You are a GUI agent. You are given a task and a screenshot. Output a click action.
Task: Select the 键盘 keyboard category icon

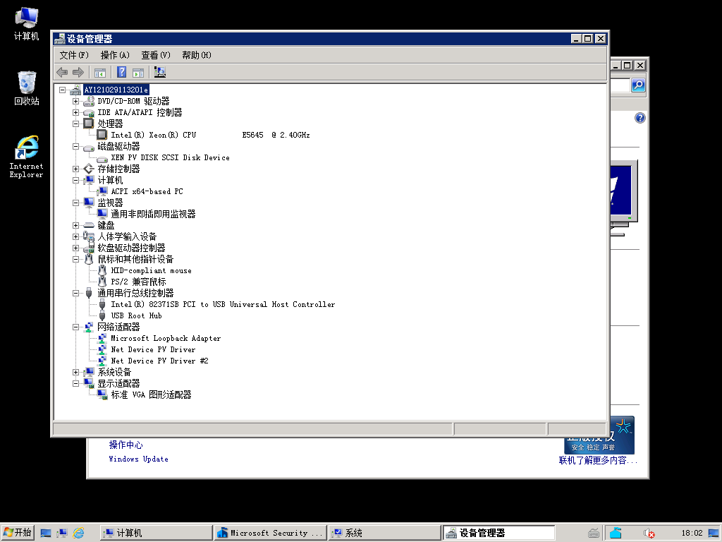click(88, 225)
